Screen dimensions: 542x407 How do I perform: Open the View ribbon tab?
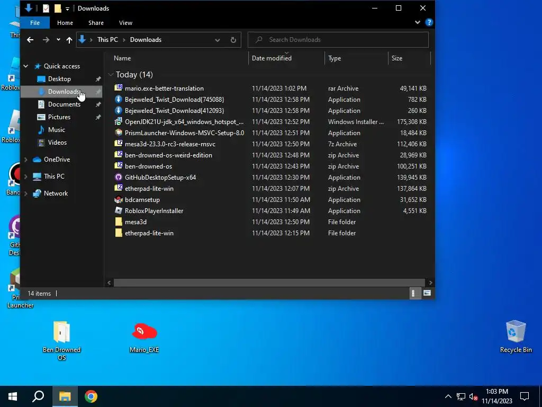[125, 23]
